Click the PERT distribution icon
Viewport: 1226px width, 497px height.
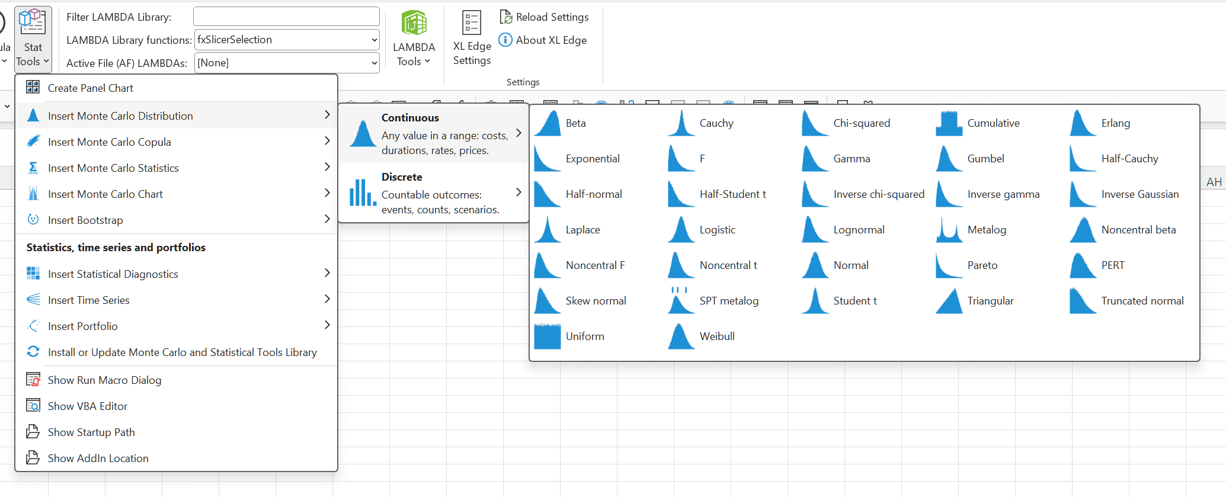click(x=1083, y=265)
